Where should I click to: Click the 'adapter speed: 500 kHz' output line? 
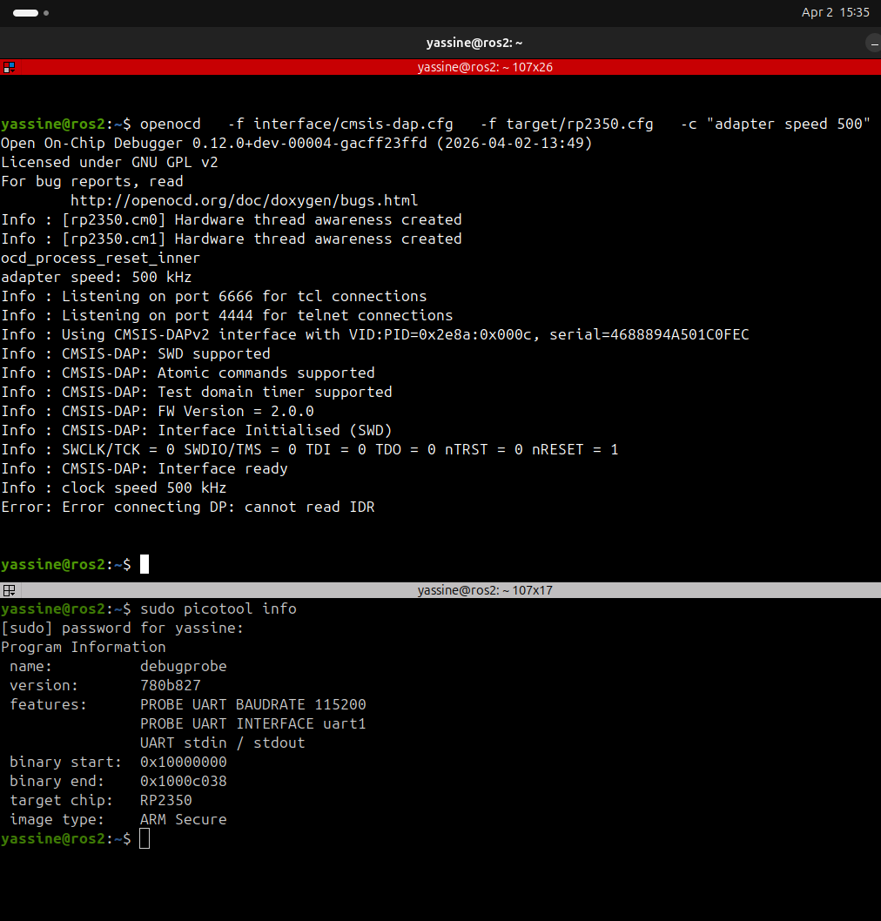[96, 278]
